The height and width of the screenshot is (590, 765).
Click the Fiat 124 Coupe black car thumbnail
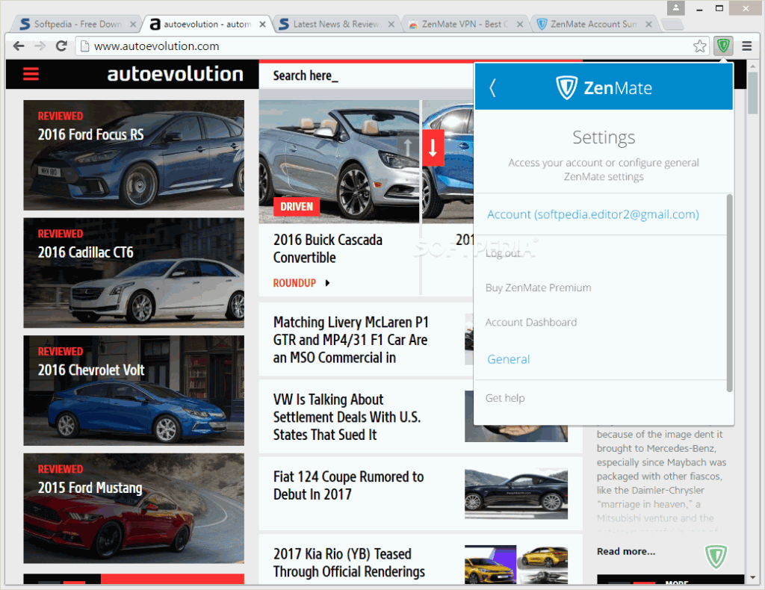tap(516, 494)
